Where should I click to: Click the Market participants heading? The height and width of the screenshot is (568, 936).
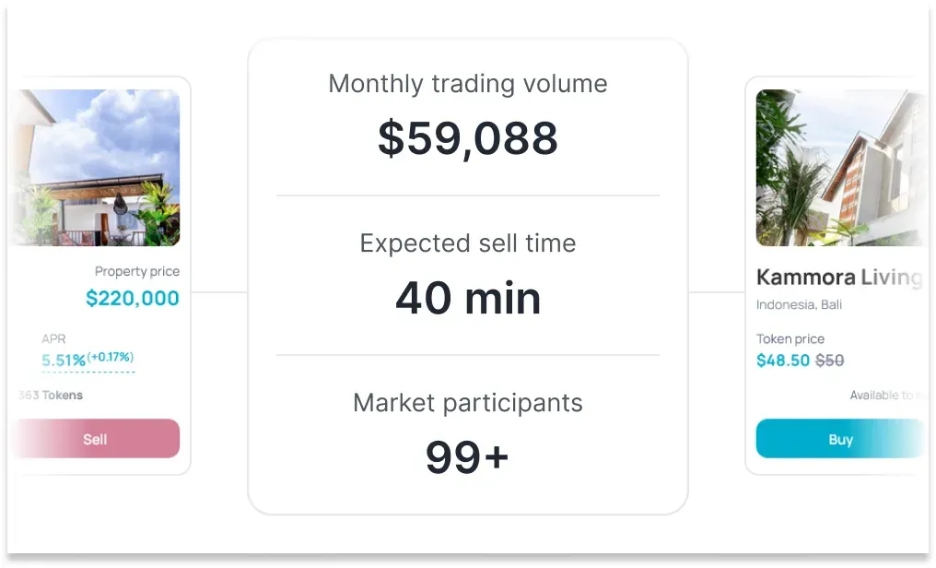(x=468, y=403)
